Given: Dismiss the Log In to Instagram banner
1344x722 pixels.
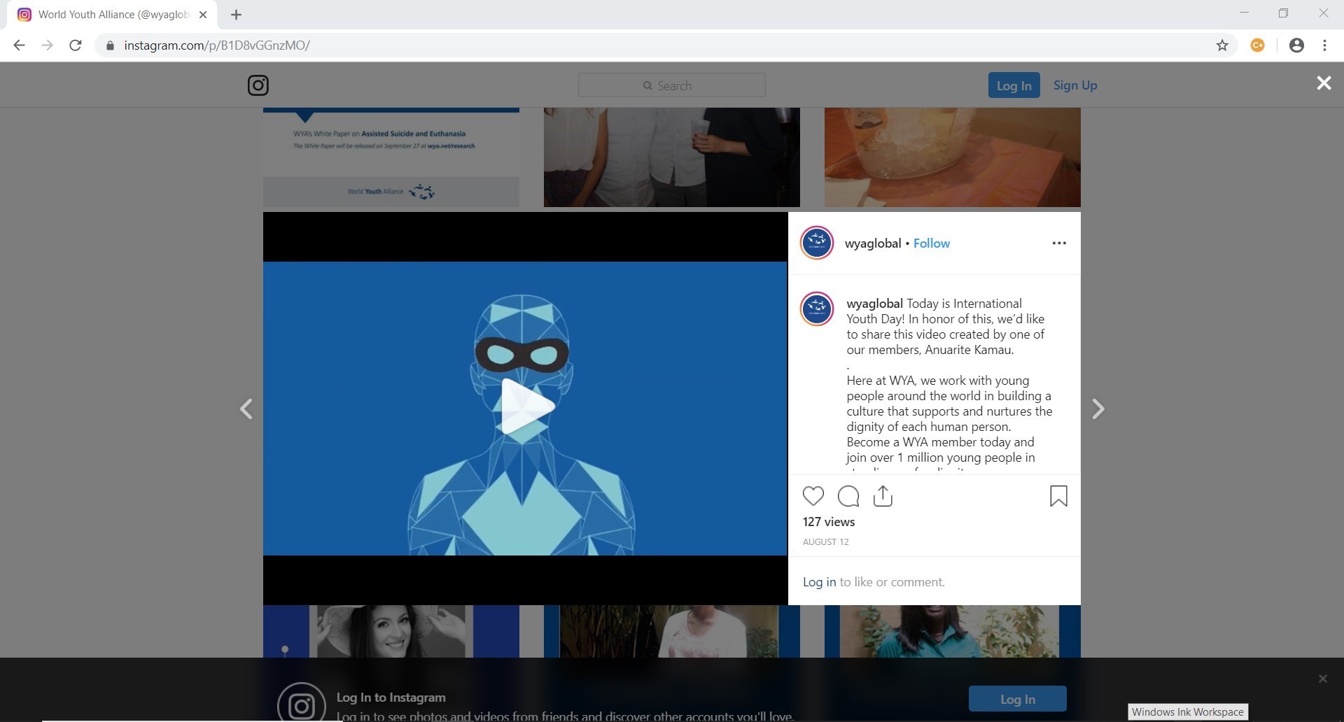Looking at the screenshot, I should tap(1322, 679).
